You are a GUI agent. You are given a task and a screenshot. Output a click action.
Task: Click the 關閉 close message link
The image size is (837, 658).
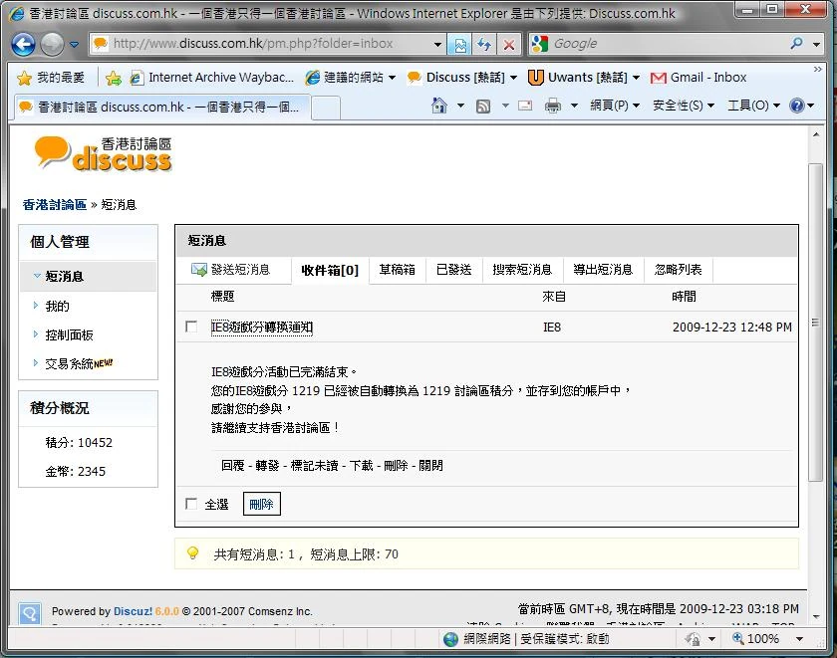[430, 466]
